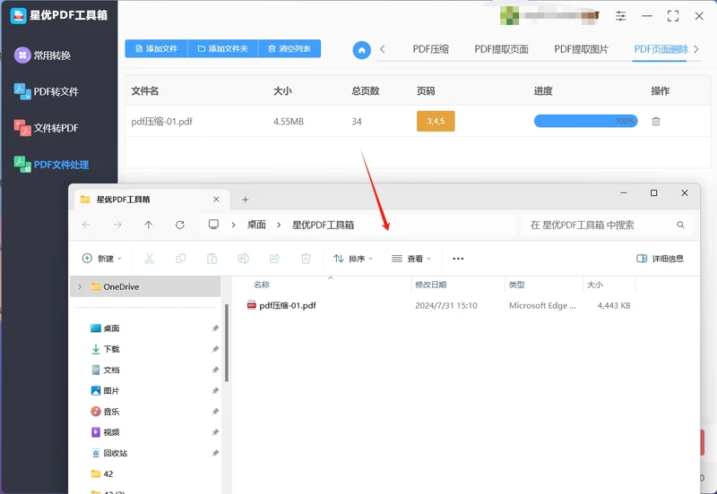Add a new tab in File Explorer
This screenshot has height=494, width=717.
click(245, 200)
